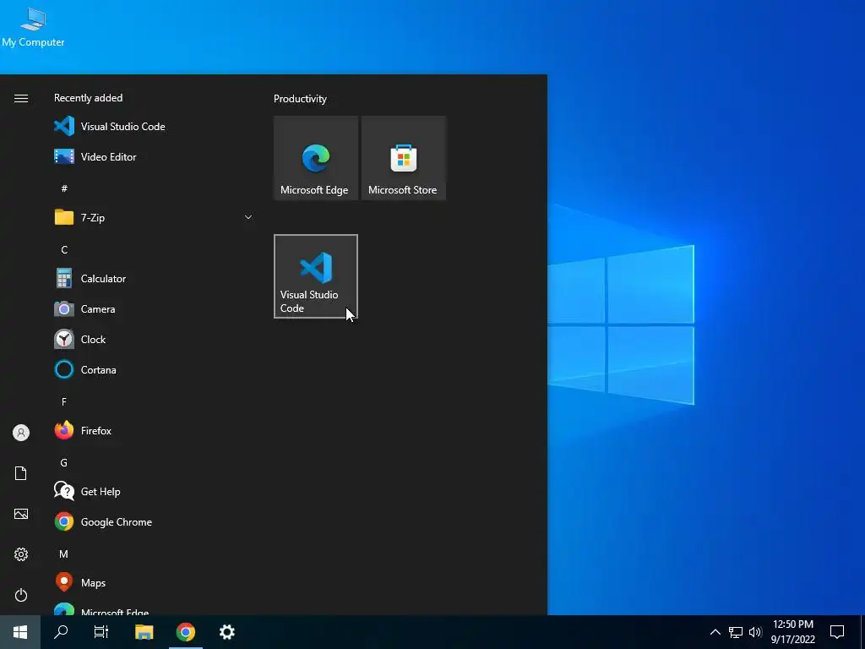Click the Windows Start button
Screen dimensions: 865x649
click(x=20, y=632)
